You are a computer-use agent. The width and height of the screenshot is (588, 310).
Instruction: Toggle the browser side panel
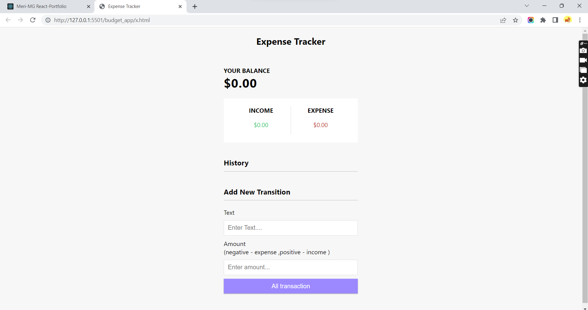[x=555, y=20]
